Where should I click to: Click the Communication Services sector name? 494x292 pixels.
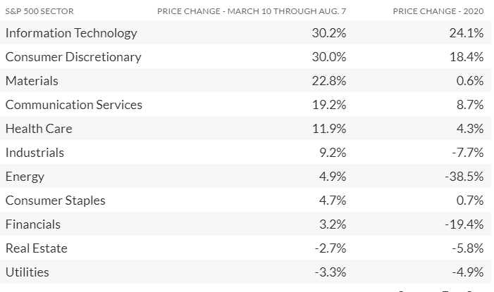tap(74, 105)
